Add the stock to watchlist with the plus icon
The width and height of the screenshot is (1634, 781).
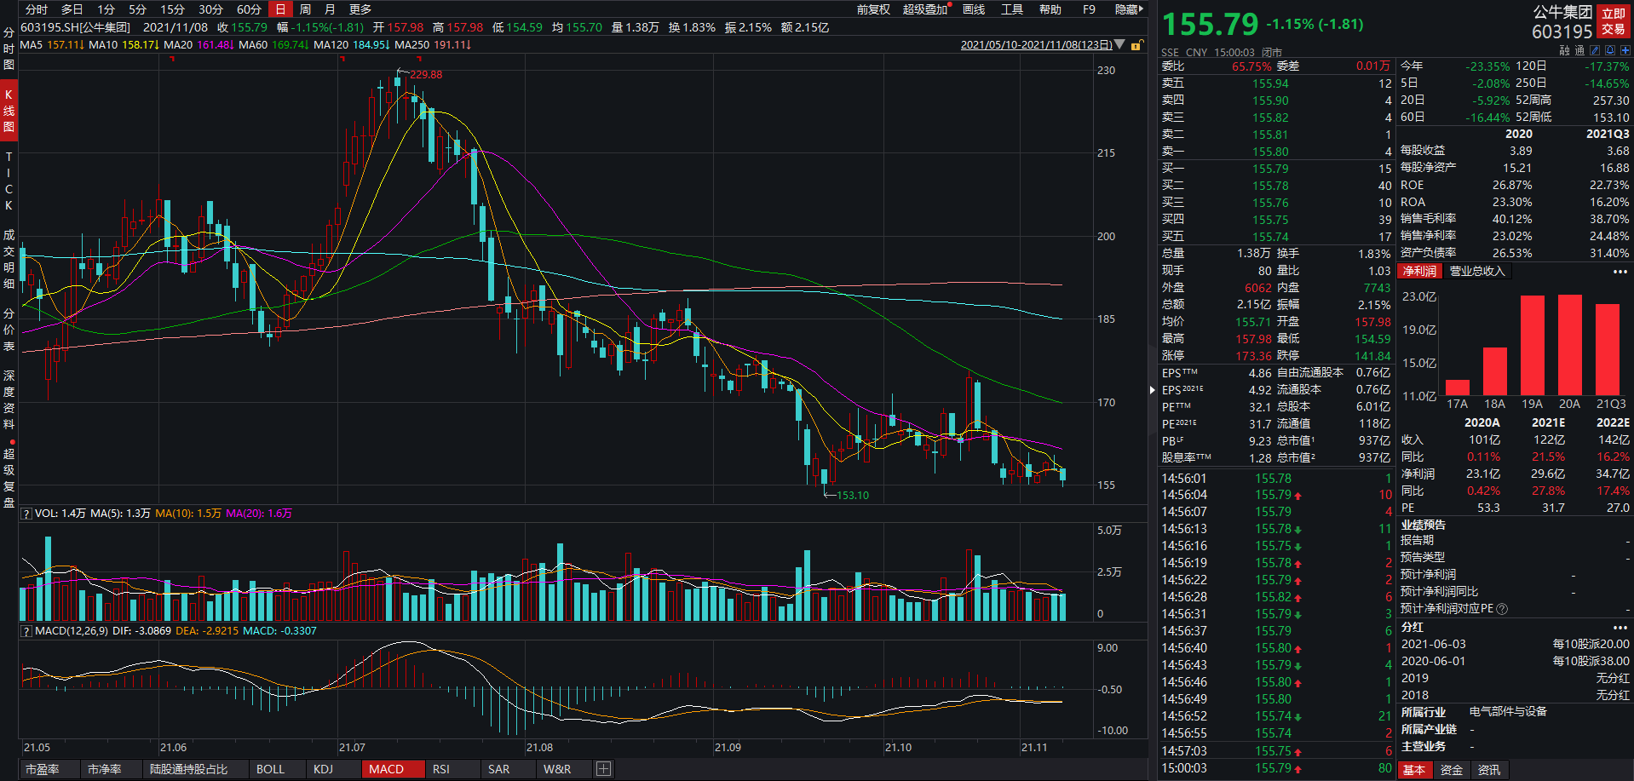click(1625, 50)
